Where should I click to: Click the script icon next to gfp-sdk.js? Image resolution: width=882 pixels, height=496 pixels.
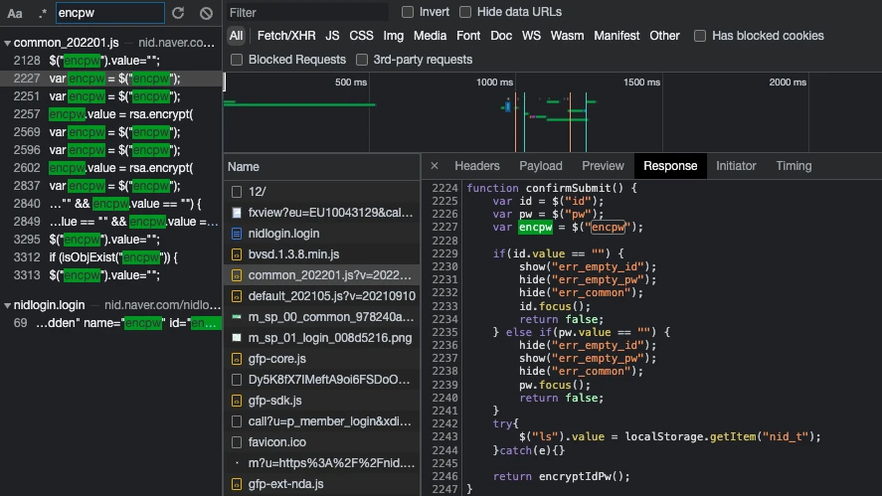coord(237,401)
